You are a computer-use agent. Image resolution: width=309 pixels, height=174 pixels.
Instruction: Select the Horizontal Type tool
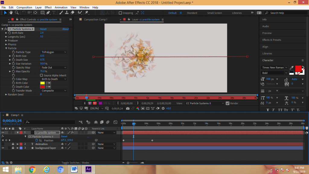pyautogui.click(x=54, y=13)
